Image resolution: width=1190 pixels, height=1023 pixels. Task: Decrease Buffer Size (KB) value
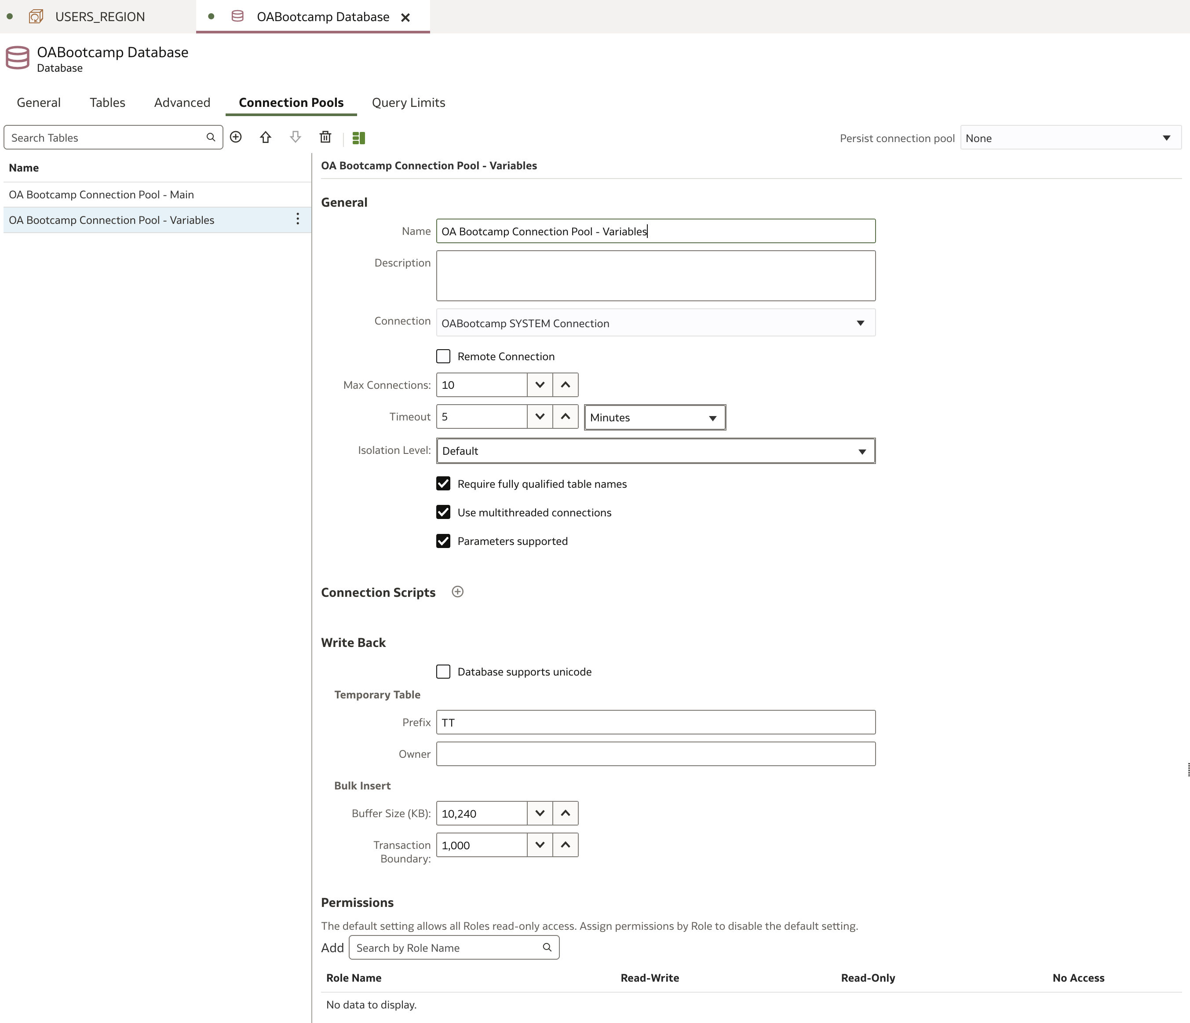click(x=540, y=813)
